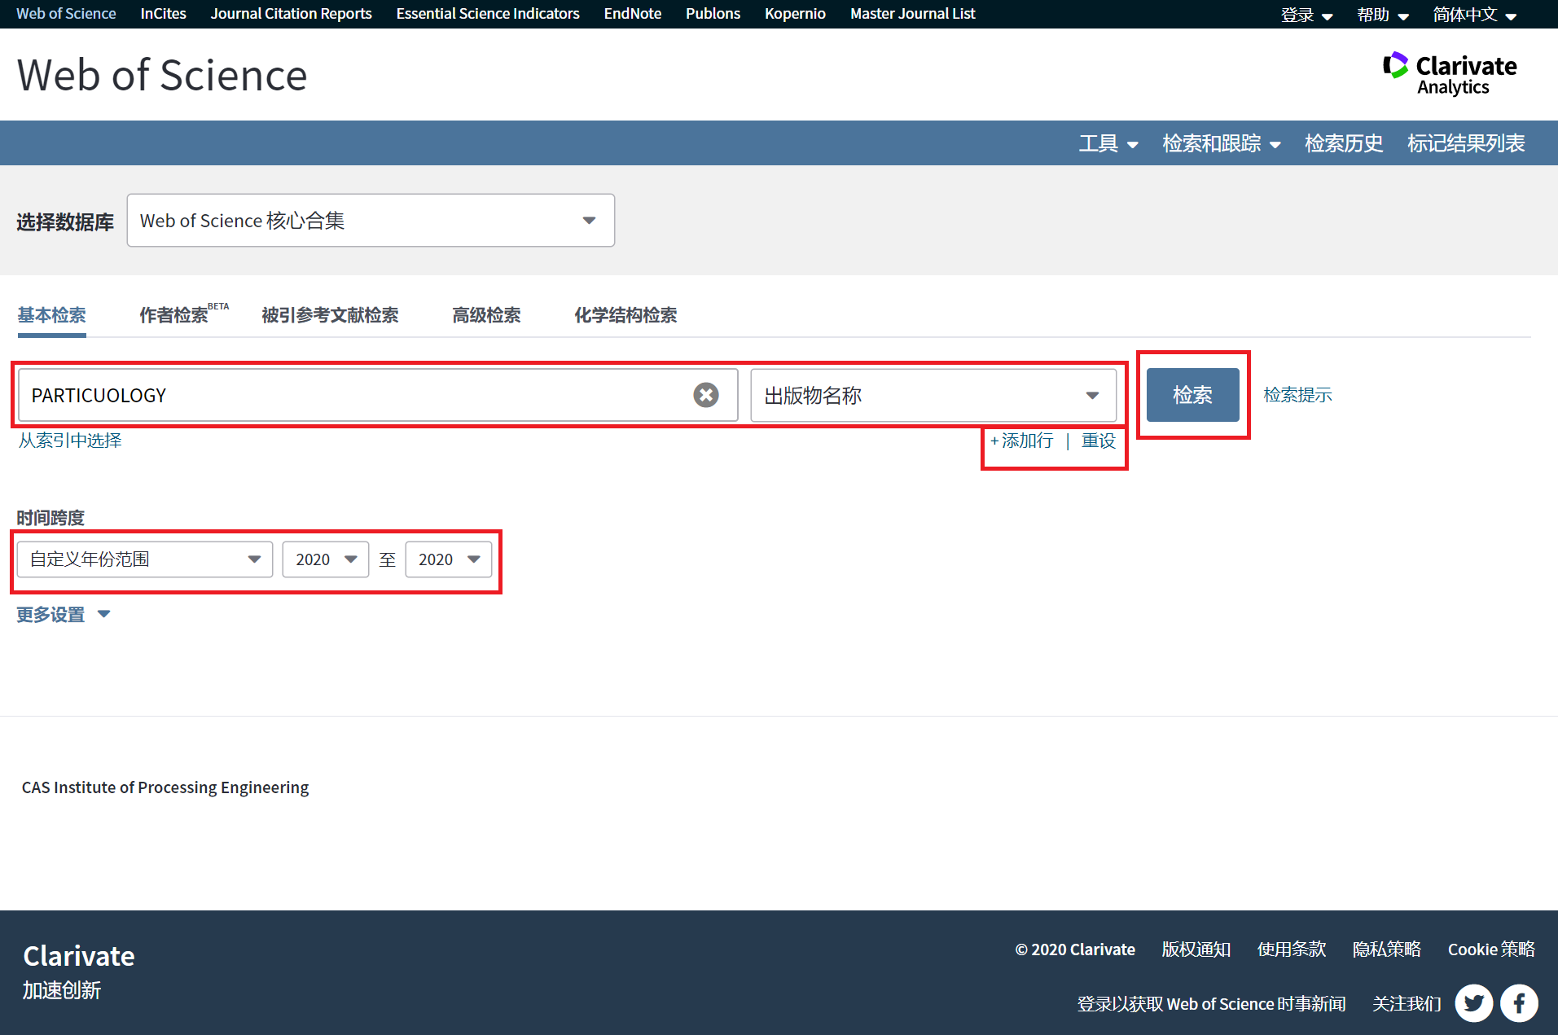Switch to the 高级检索 tab
The image size is (1558, 1035).
click(x=486, y=316)
